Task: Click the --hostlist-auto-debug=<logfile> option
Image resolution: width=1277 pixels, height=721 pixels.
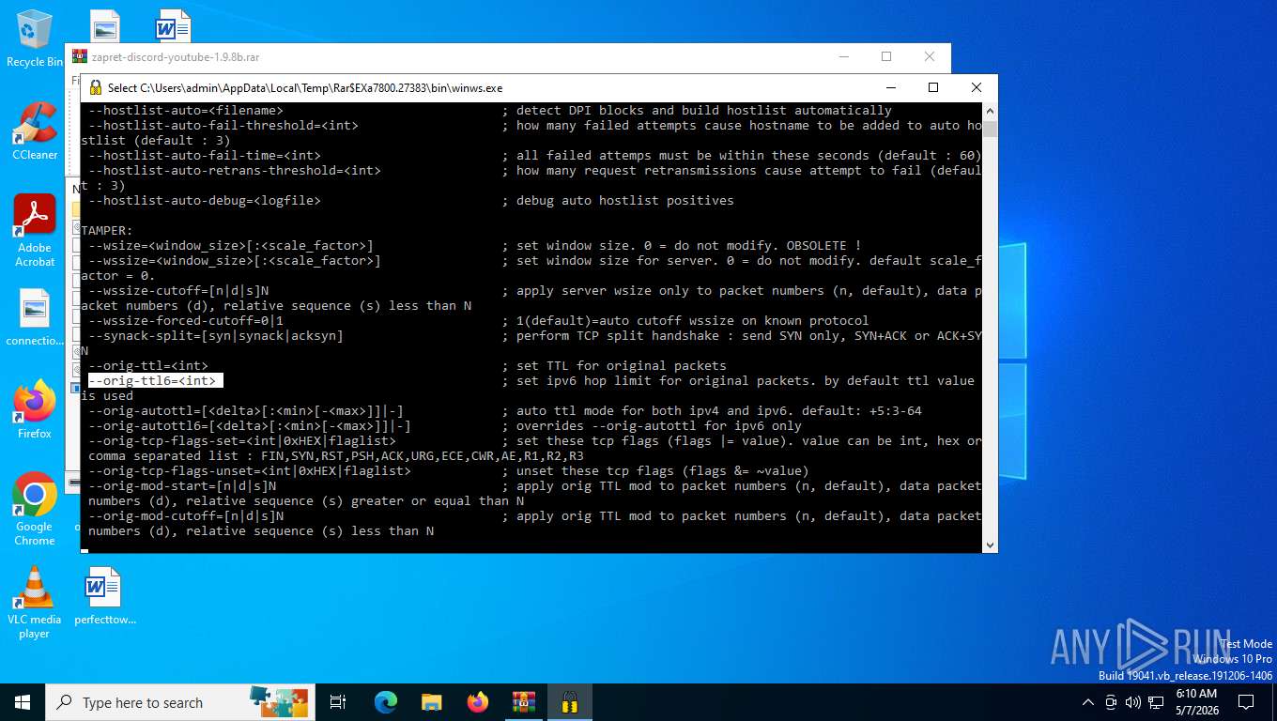Action: pos(205,200)
